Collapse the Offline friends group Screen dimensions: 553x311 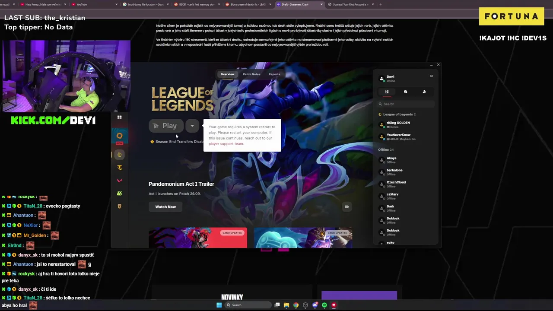pos(386,149)
